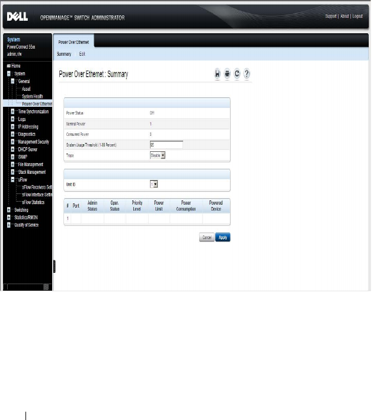Image resolution: width=380 pixels, height=420 pixels.
Task: Expand the Management Security node
Action: click(12, 142)
